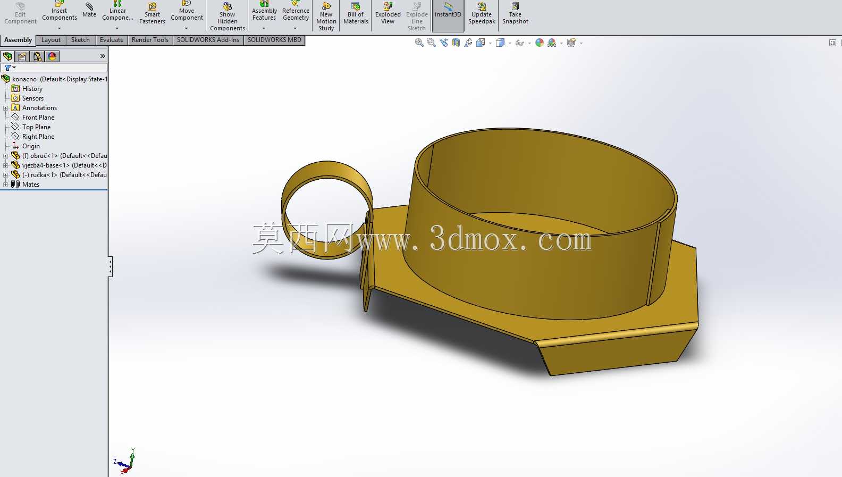Click the feature tree filter field
The image size is (842, 477).
[54, 68]
